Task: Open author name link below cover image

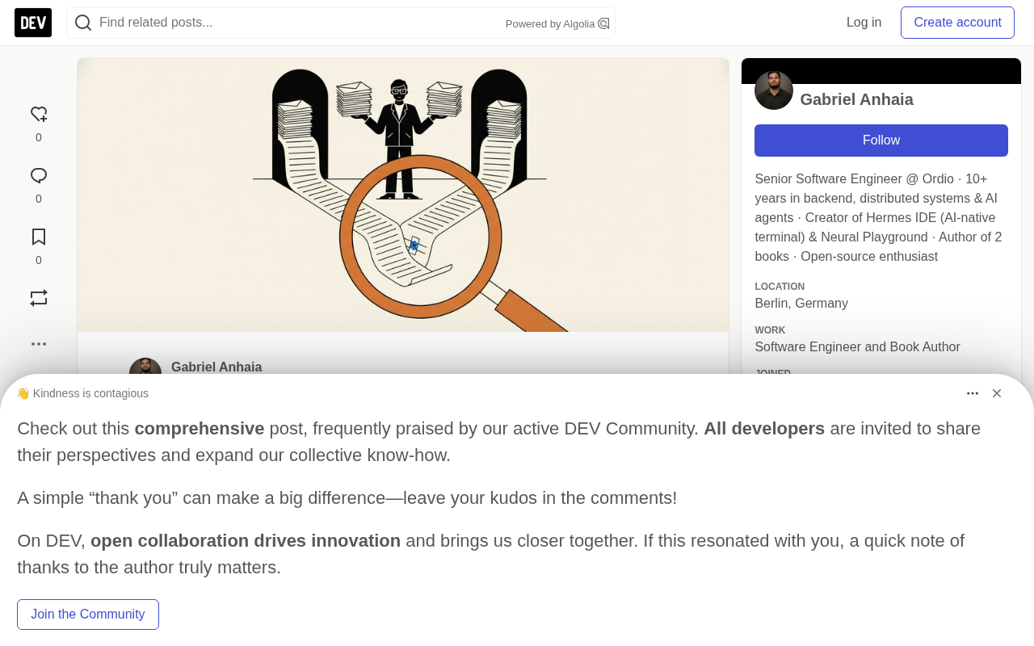Action: pos(216,367)
